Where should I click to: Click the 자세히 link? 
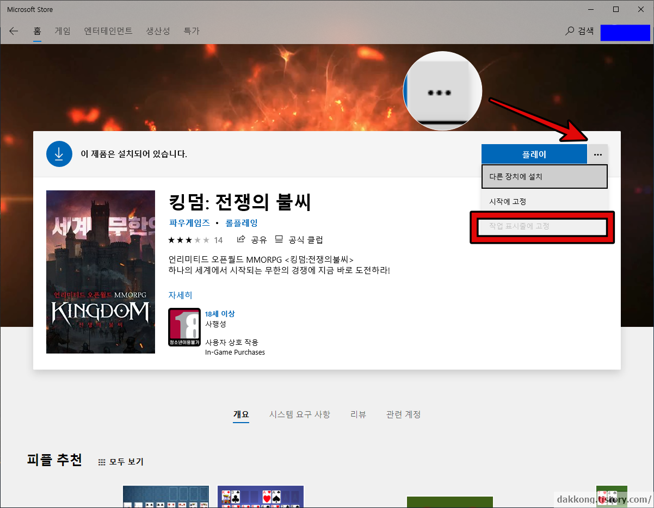coord(181,295)
